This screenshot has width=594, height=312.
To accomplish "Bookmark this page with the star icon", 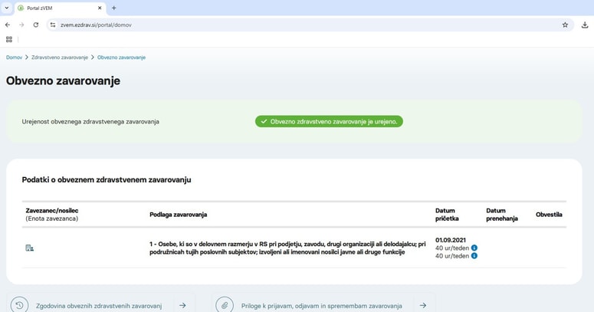I will [565, 25].
